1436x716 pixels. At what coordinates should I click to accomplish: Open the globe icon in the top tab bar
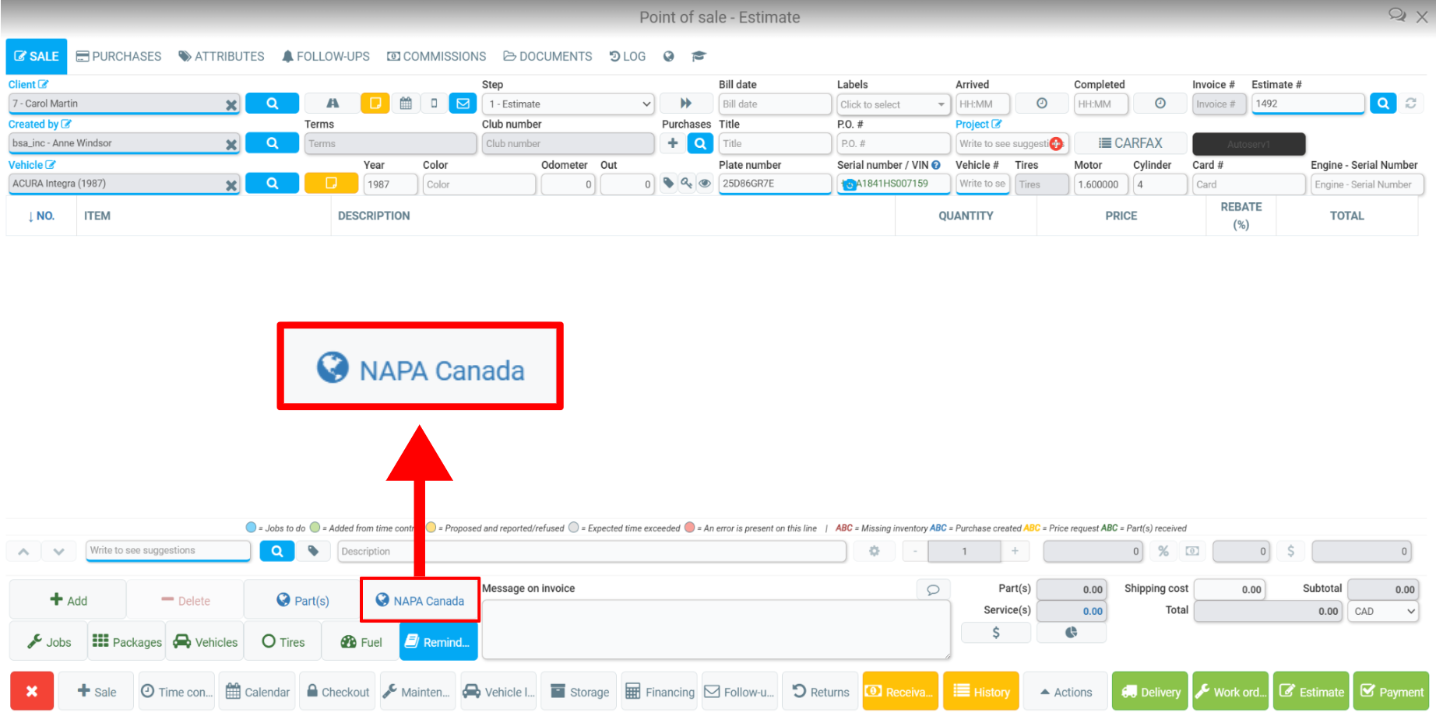(x=668, y=56)
